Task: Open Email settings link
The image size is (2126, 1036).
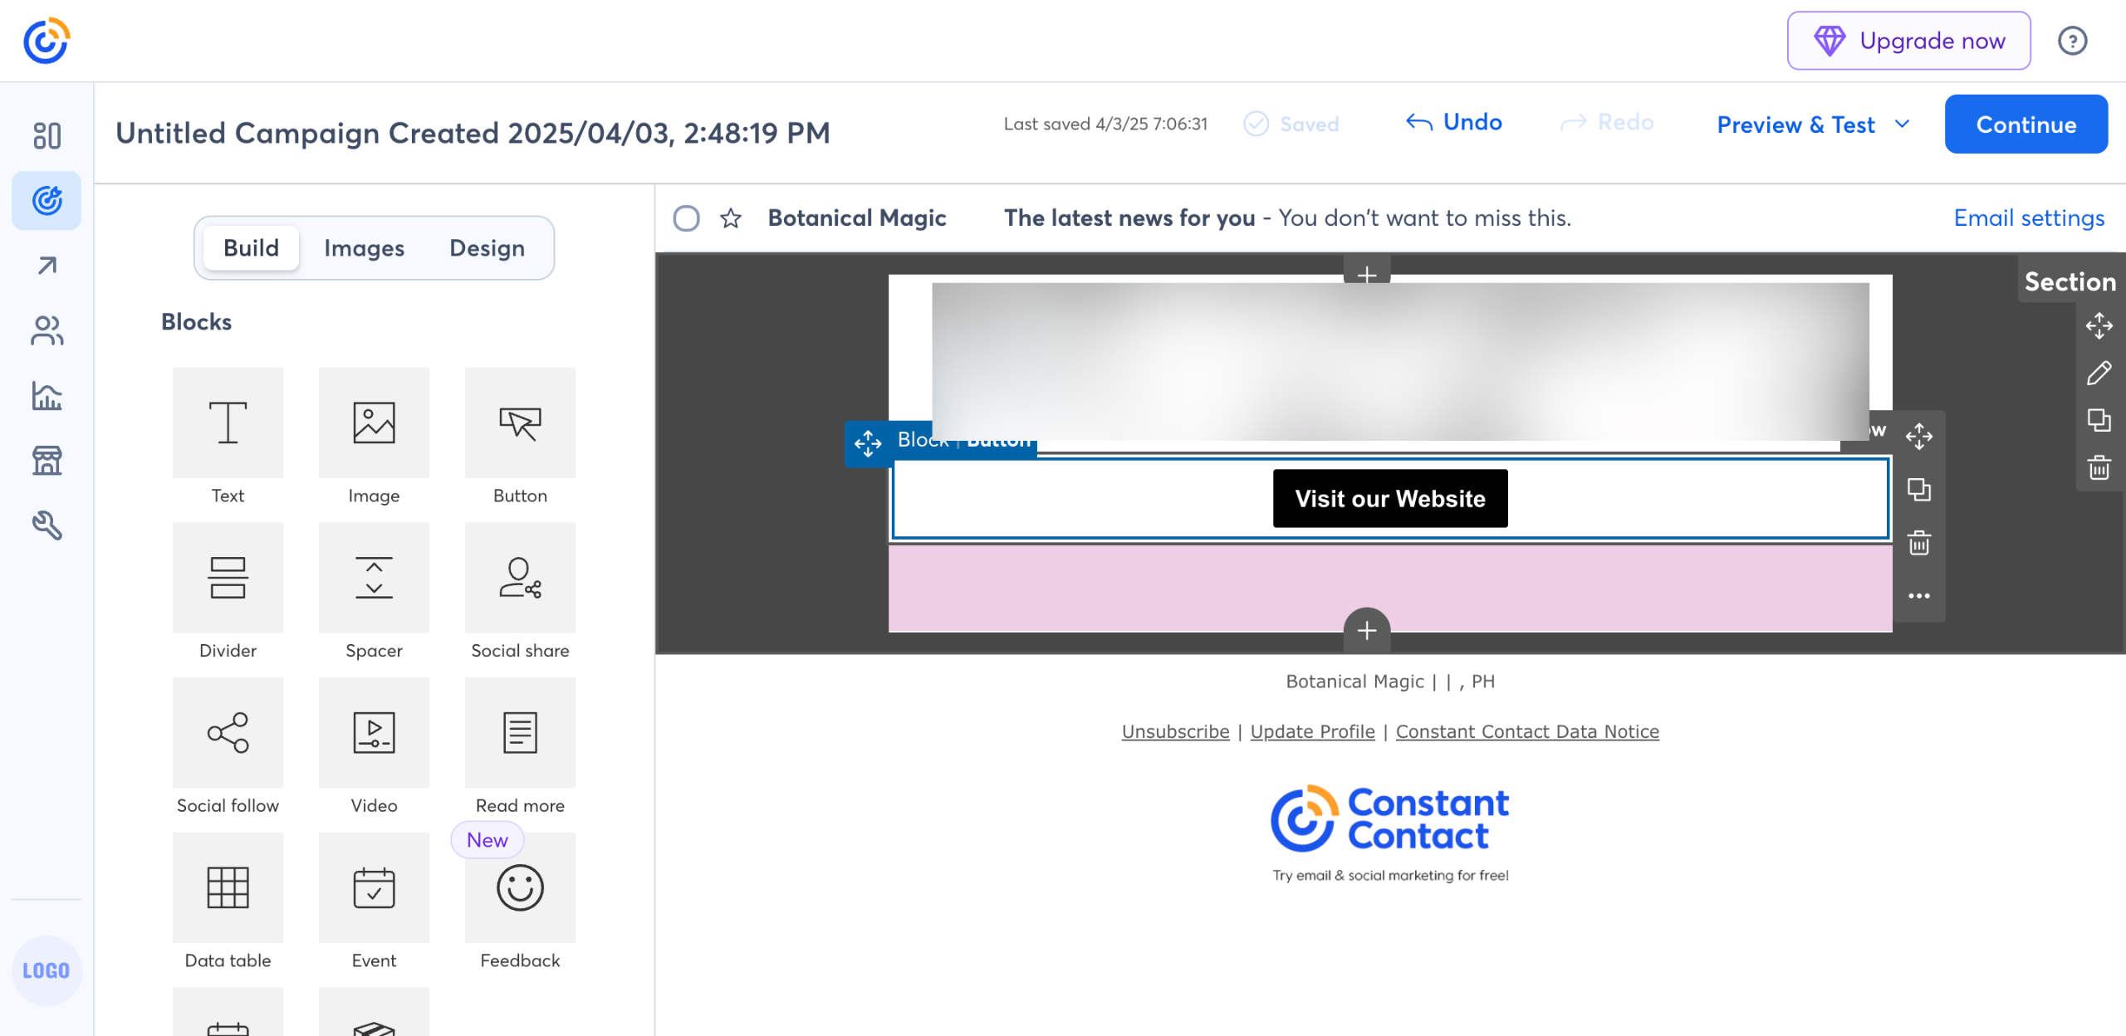Action: pyautogui.click(x=2029, y=218)
